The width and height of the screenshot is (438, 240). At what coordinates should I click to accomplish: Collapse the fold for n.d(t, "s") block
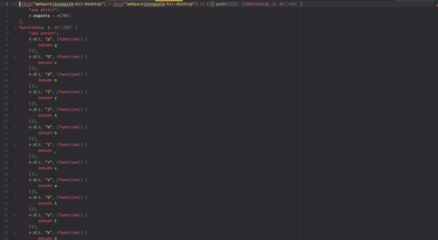point(15,180)
